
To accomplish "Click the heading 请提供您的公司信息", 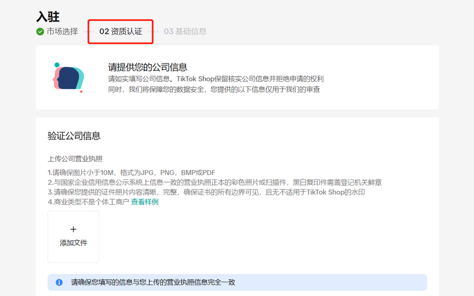I will coord(147,67).
